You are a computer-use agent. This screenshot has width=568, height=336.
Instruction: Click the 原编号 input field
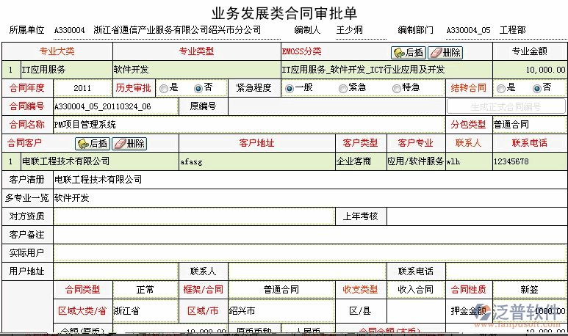click(x=334, y=106)
